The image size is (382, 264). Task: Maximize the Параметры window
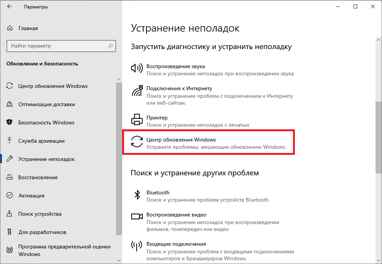pyautogui.click(x=355, y=6)
